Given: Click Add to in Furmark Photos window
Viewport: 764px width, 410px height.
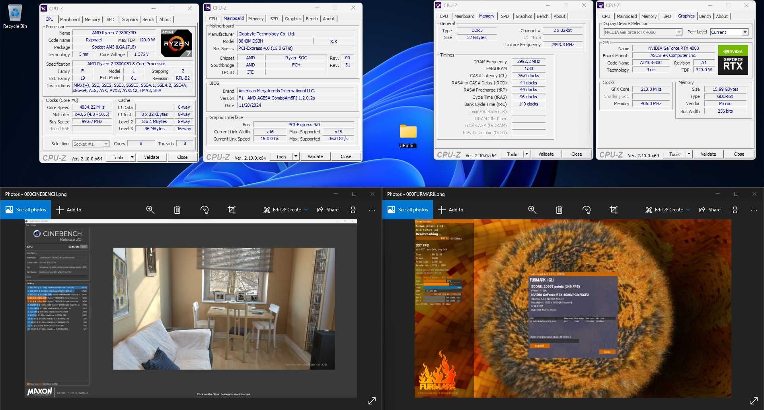Looking at the screenshot, I should point(450,210).
